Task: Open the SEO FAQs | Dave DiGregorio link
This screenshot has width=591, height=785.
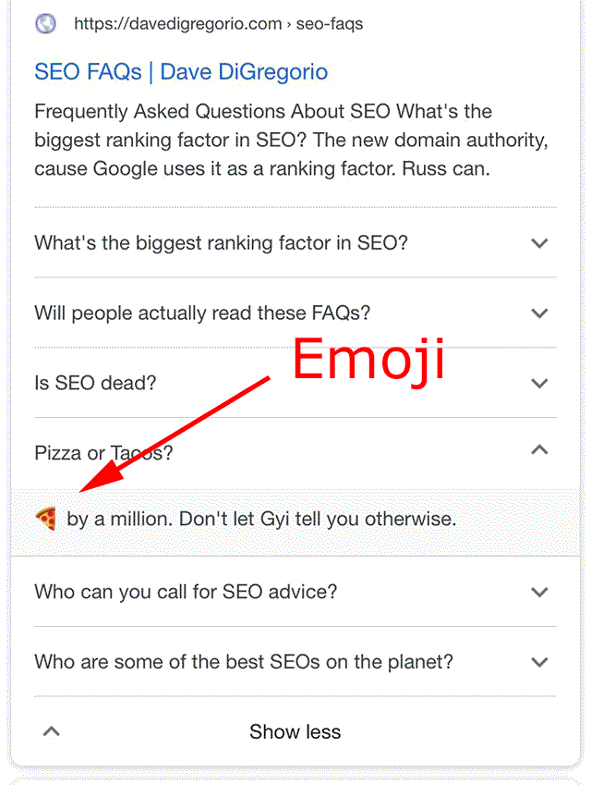Action: click(x=181, y=72)
